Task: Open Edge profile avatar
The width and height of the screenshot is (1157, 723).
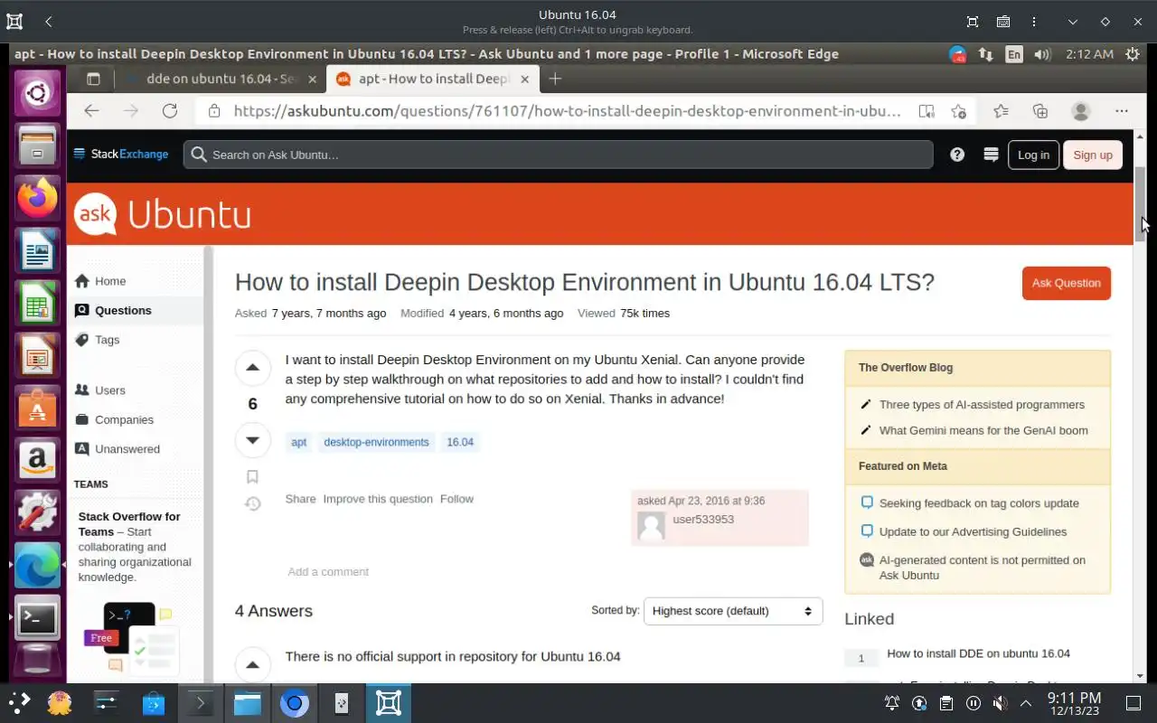Action: pos(1081,111)
